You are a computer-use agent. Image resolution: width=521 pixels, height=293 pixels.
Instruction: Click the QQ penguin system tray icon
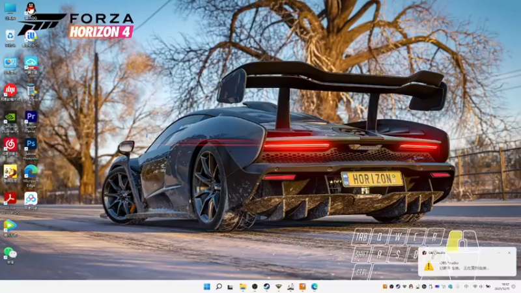click(411, 286)
